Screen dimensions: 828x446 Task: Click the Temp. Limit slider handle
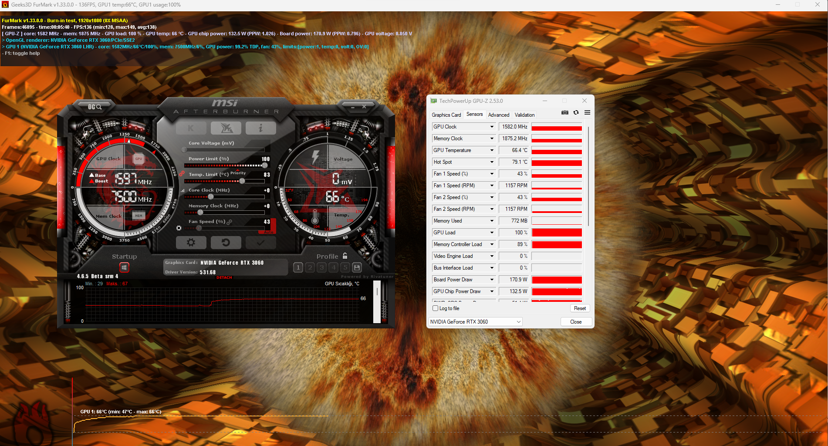pyautogui.click(x=242, y=181)
